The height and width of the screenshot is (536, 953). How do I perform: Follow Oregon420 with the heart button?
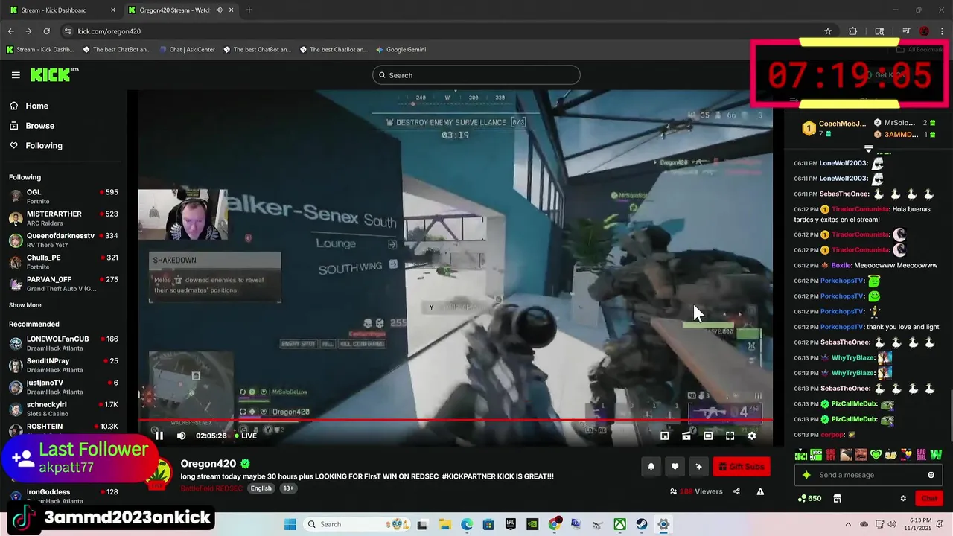675,467
